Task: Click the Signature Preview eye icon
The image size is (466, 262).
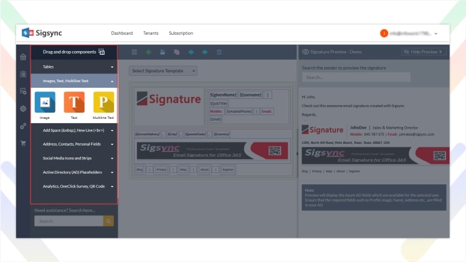Action: (x=305, y=52)
